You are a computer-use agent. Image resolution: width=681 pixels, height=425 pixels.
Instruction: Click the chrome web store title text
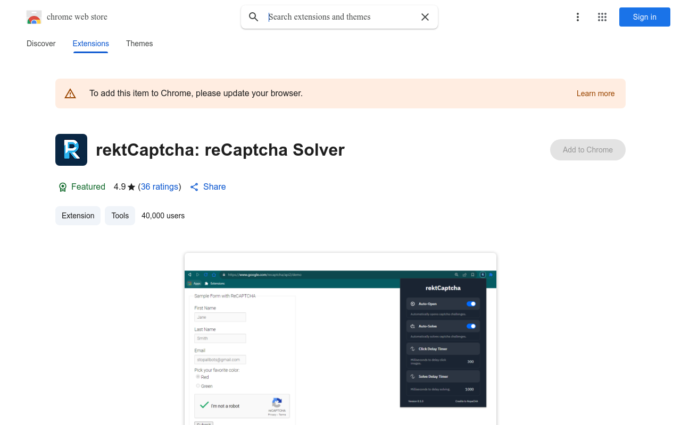coord(77,17)
